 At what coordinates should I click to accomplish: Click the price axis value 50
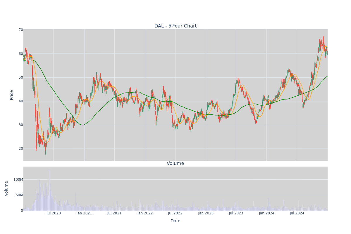click(21, 77)
